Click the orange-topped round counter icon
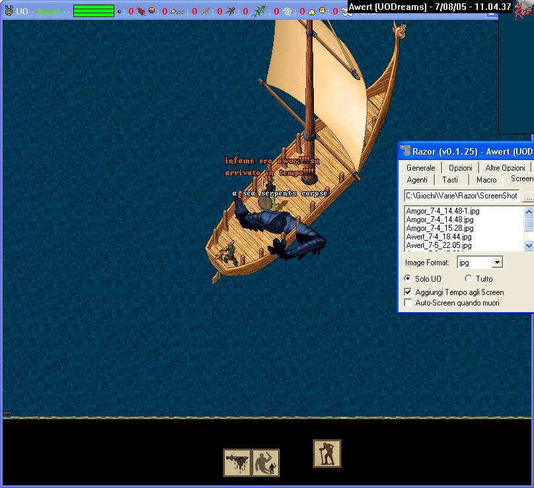Viewport: 534px width, 488px height. 322,11
